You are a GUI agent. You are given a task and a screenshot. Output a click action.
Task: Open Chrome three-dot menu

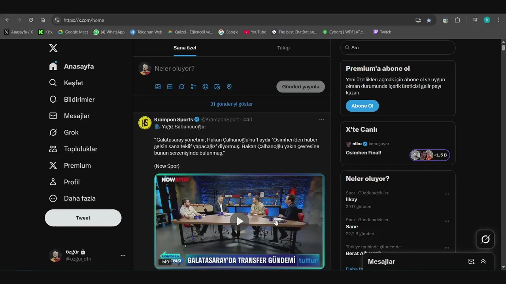(499, 20)
